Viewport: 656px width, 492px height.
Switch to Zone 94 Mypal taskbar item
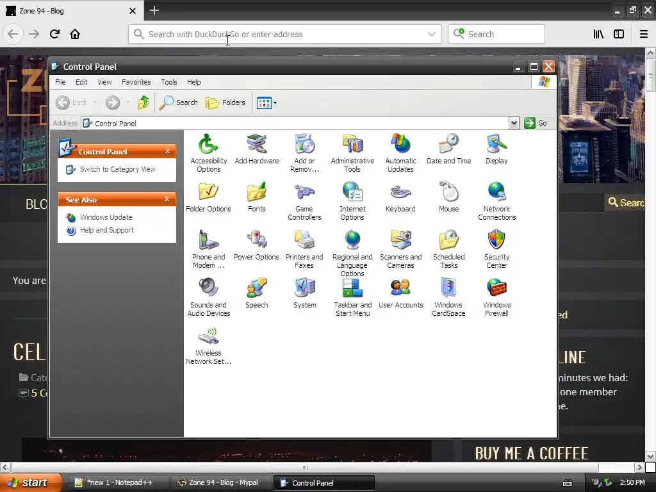[x=222, y=482]
